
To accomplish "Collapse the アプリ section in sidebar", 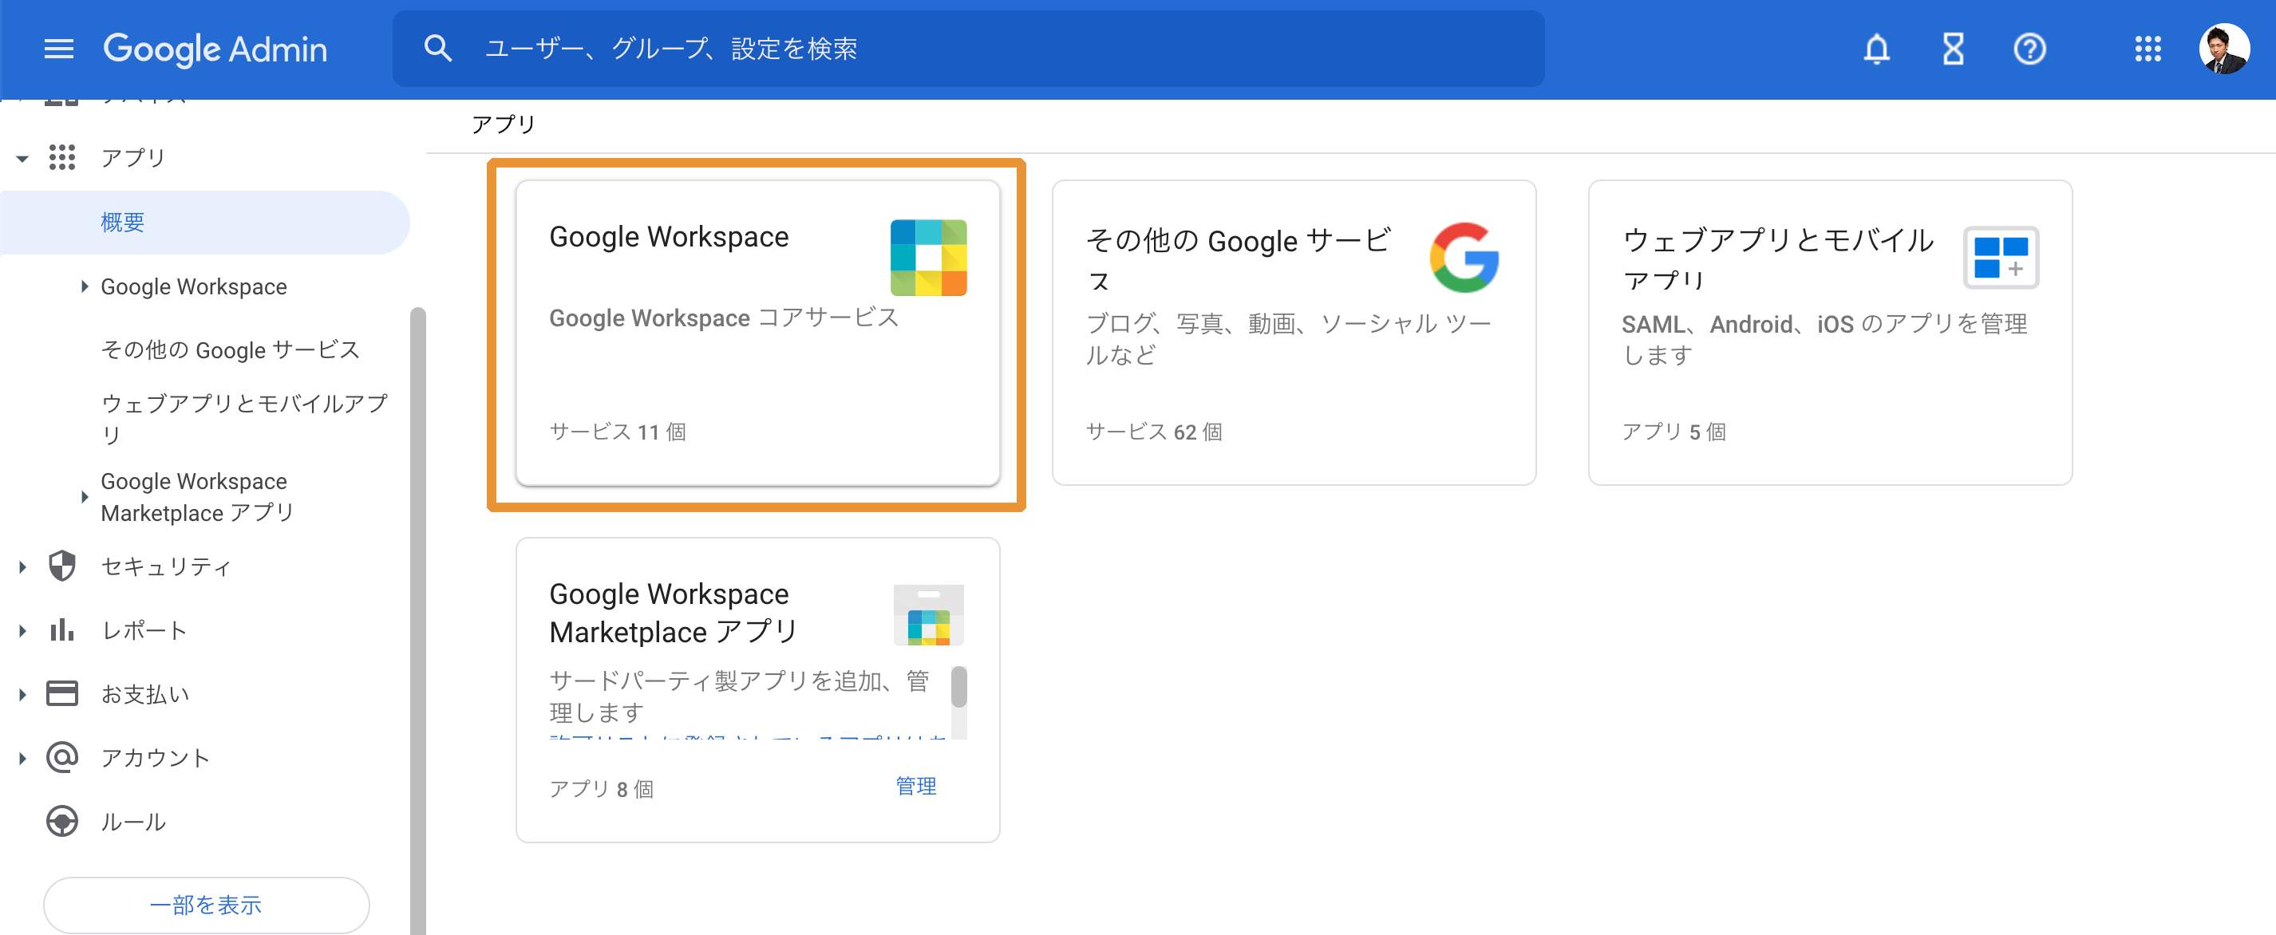I will [22, 158].
